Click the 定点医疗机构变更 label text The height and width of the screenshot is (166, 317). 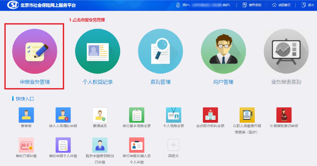(210, 126)
